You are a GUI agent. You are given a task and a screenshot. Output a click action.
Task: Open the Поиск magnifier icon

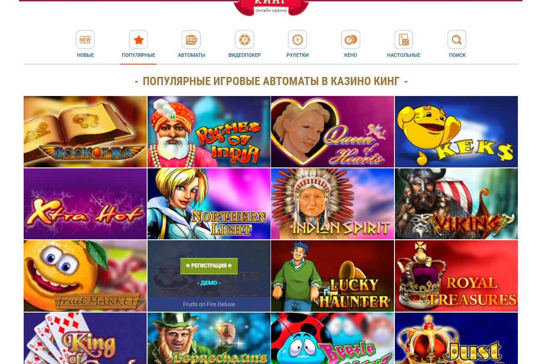(x=457, y=40)
